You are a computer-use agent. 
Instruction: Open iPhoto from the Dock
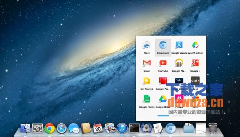pos(110,128)
